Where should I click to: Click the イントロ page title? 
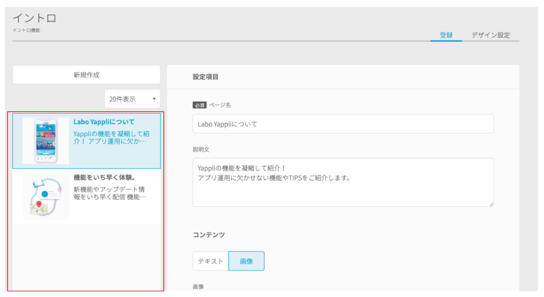35,18
